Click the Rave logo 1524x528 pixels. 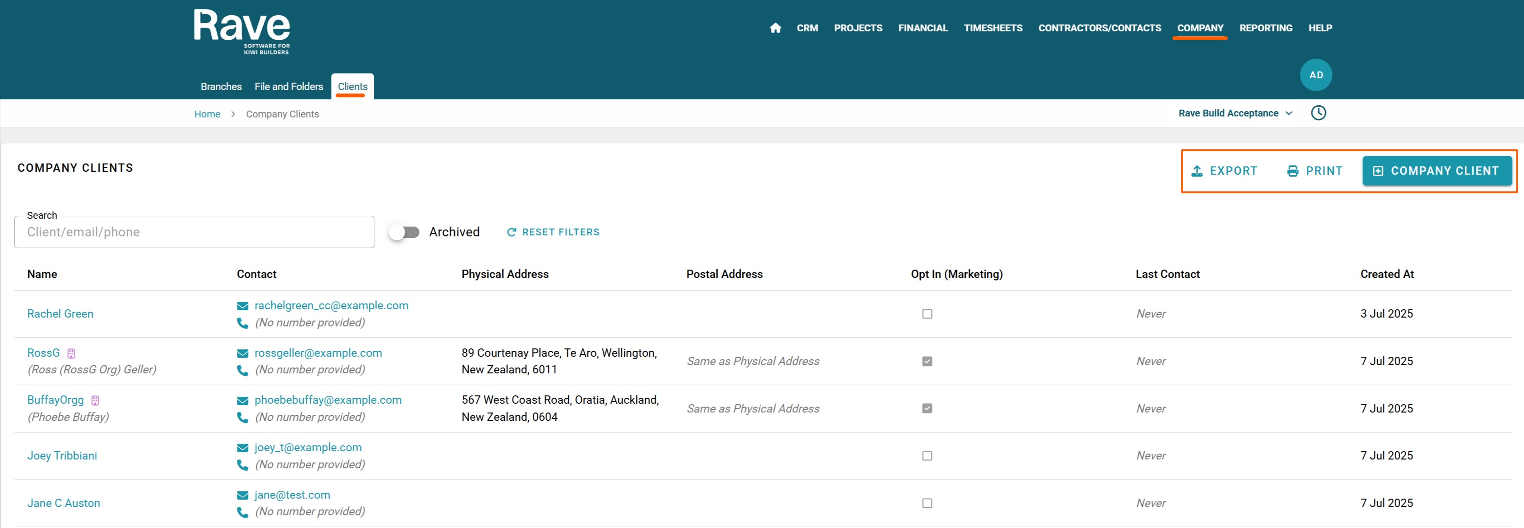click(241, 32)
